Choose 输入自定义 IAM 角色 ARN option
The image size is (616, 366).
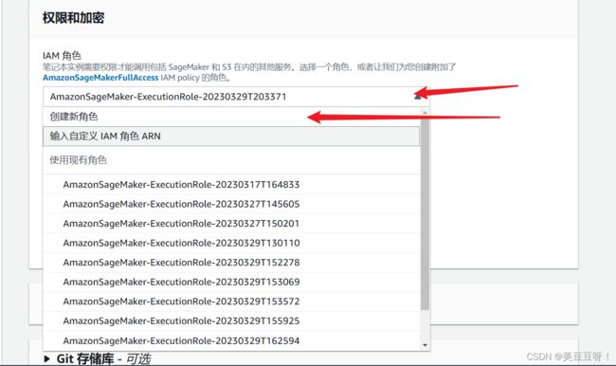pos(231,137)
